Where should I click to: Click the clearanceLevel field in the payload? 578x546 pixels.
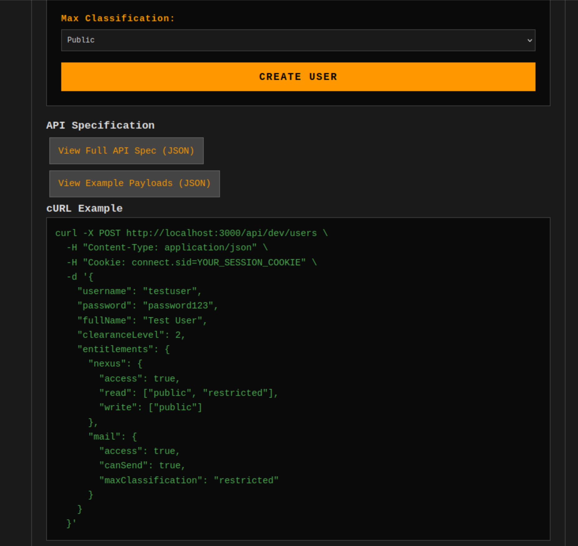(x=131, y=334)
